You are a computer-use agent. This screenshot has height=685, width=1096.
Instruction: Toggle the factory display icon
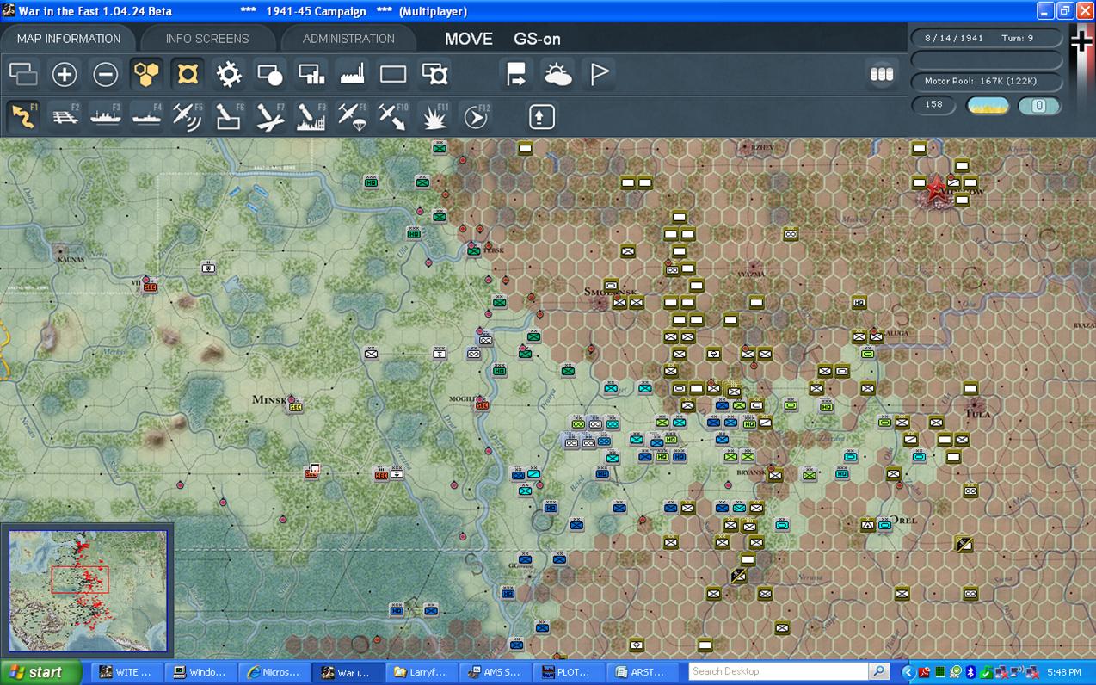click(x=353, y=75)
